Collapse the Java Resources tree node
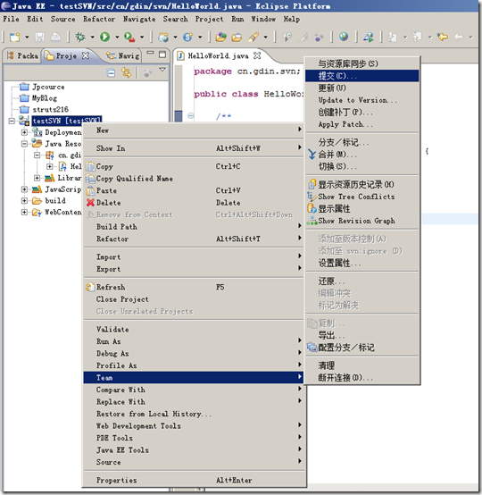482x495 pixels. [x=24, y=144]
